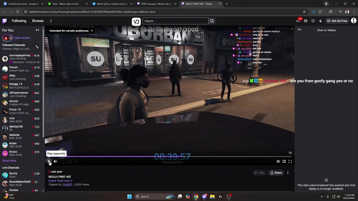Image resolution: width=358 pixels, height=201 pixels.
Task: Click the Open stories link
Action: [22, 38]
